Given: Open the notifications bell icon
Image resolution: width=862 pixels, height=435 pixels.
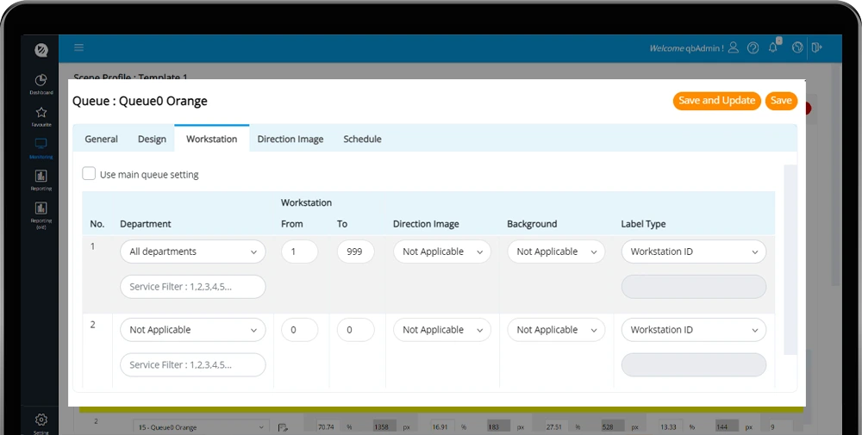Looking at the screenshot, I should click(x=773, y=48).
